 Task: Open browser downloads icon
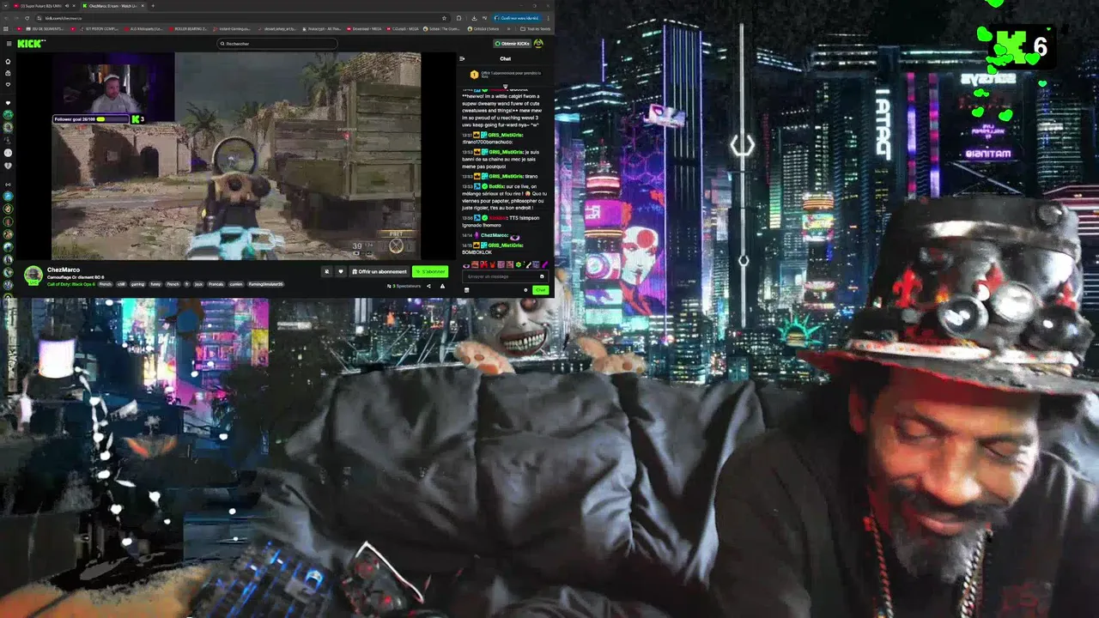pyautogui.click(x=474, y=18)
